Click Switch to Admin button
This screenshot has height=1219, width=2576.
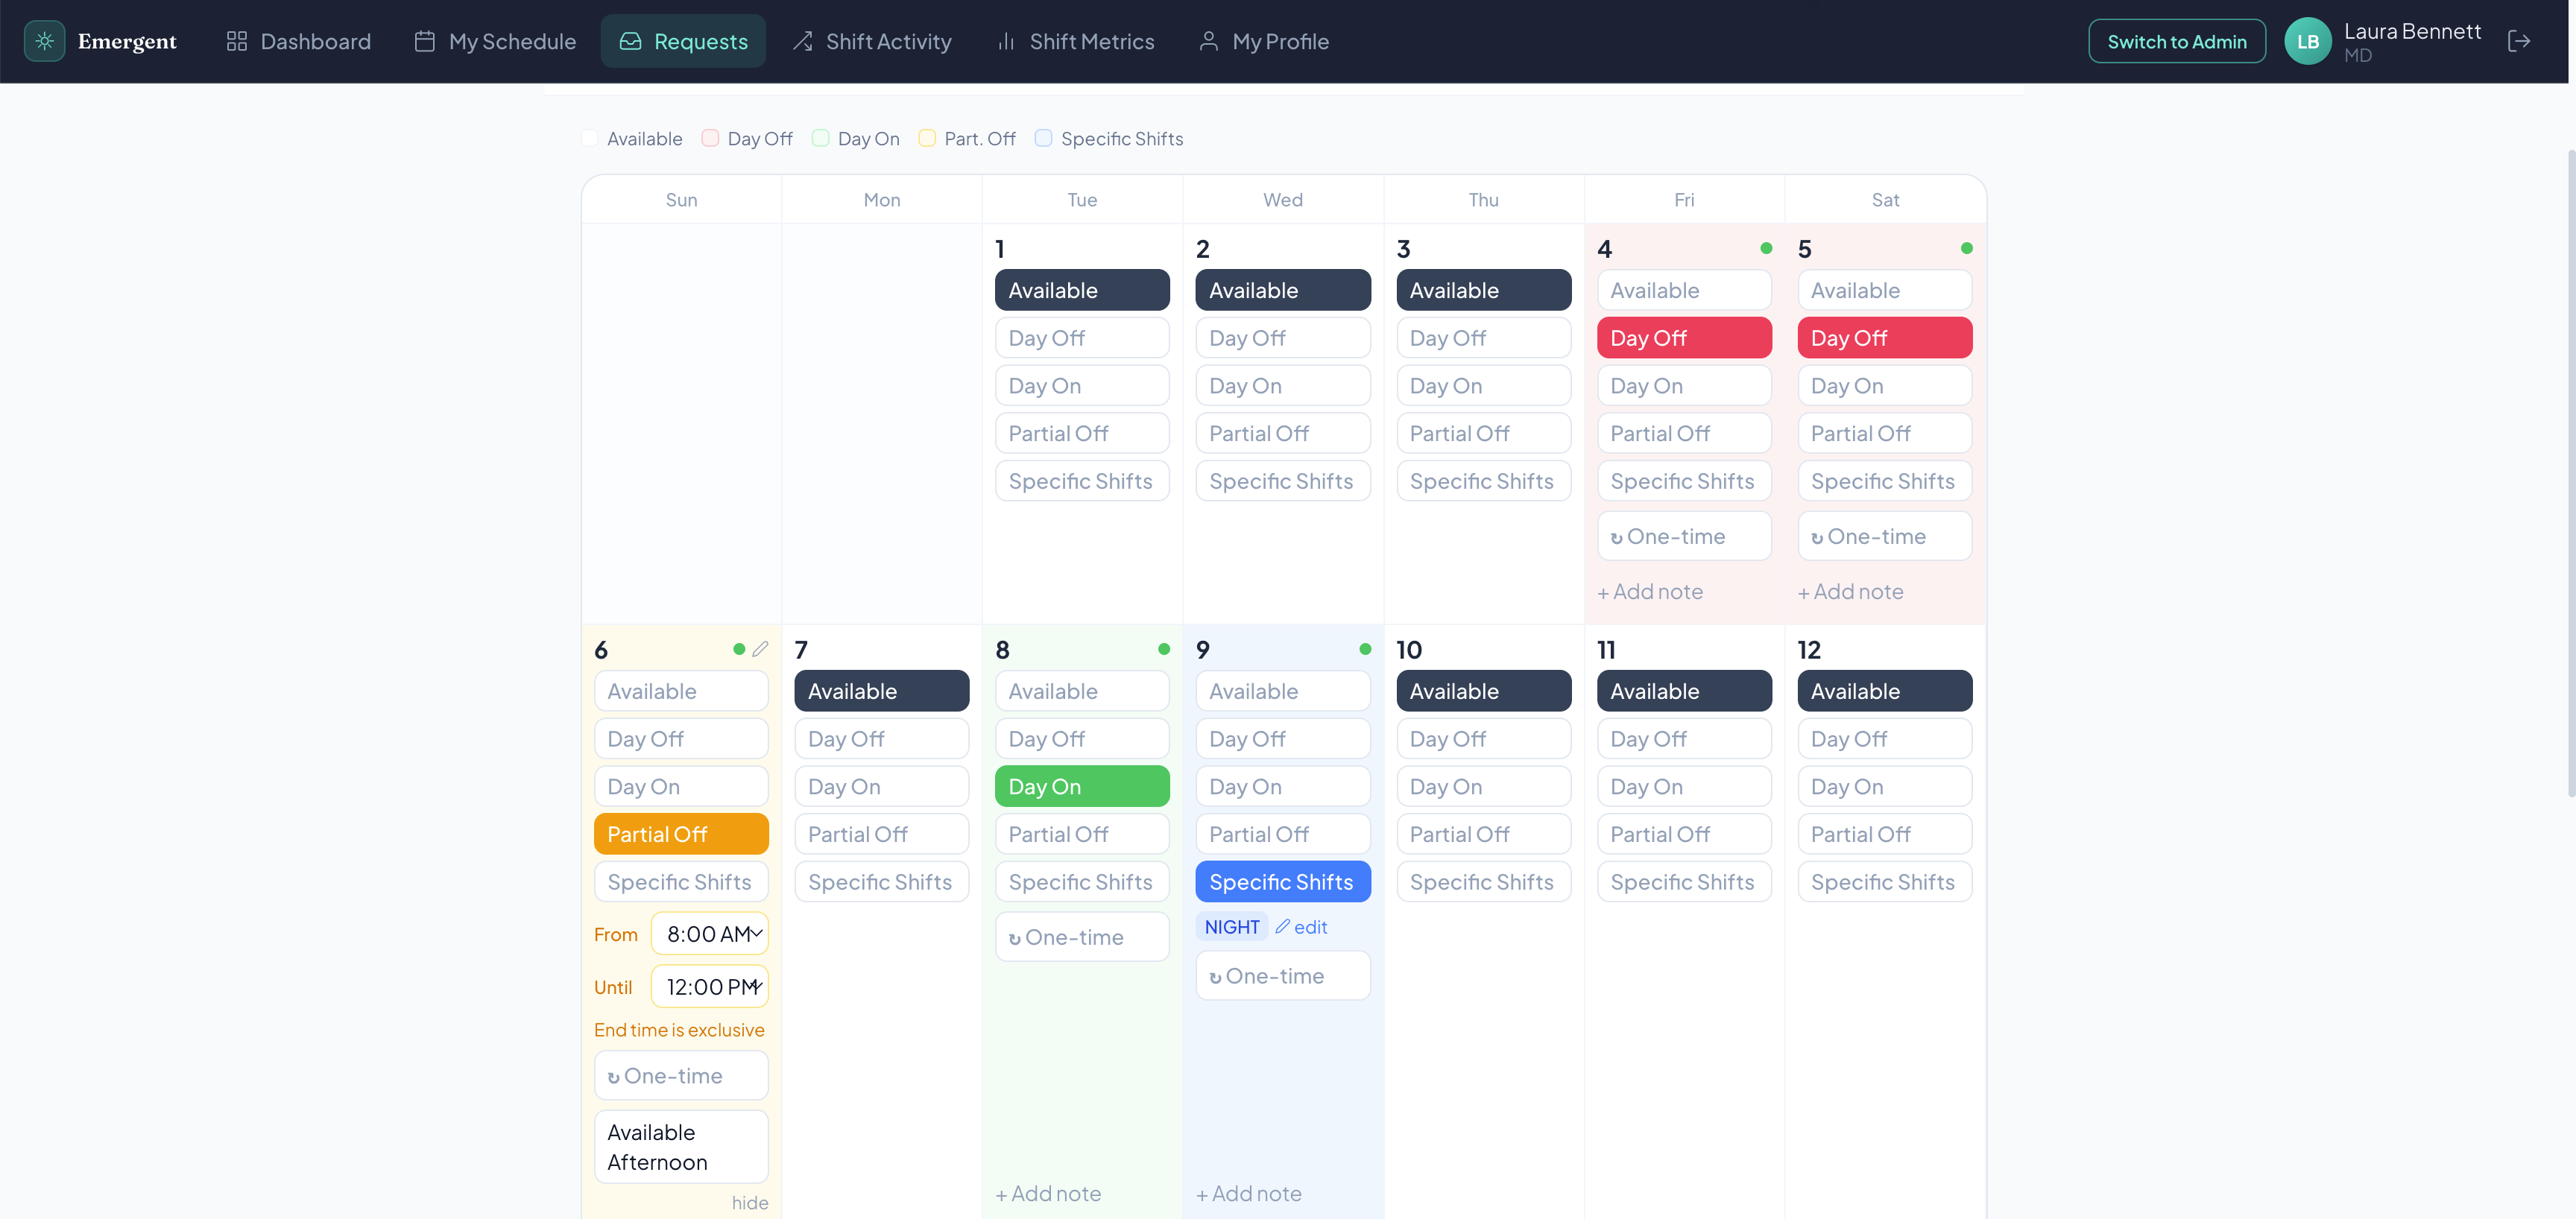(x=2176, y=41)
